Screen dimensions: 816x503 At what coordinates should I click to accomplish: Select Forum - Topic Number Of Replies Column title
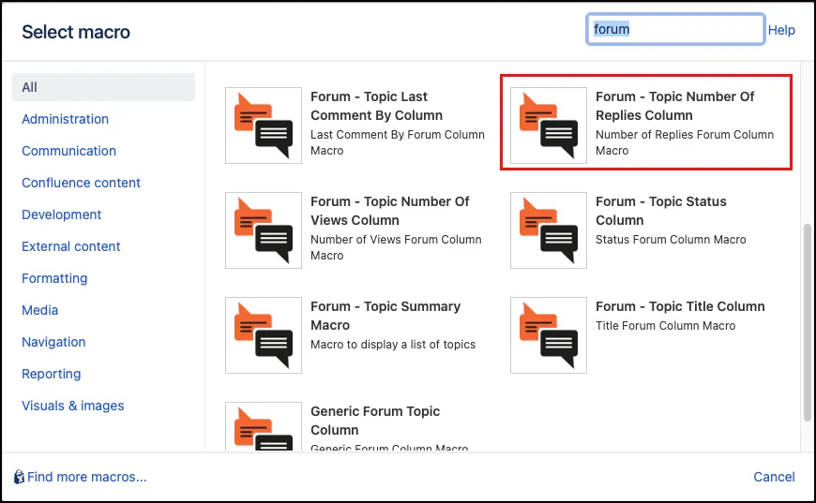click(674, 106)
